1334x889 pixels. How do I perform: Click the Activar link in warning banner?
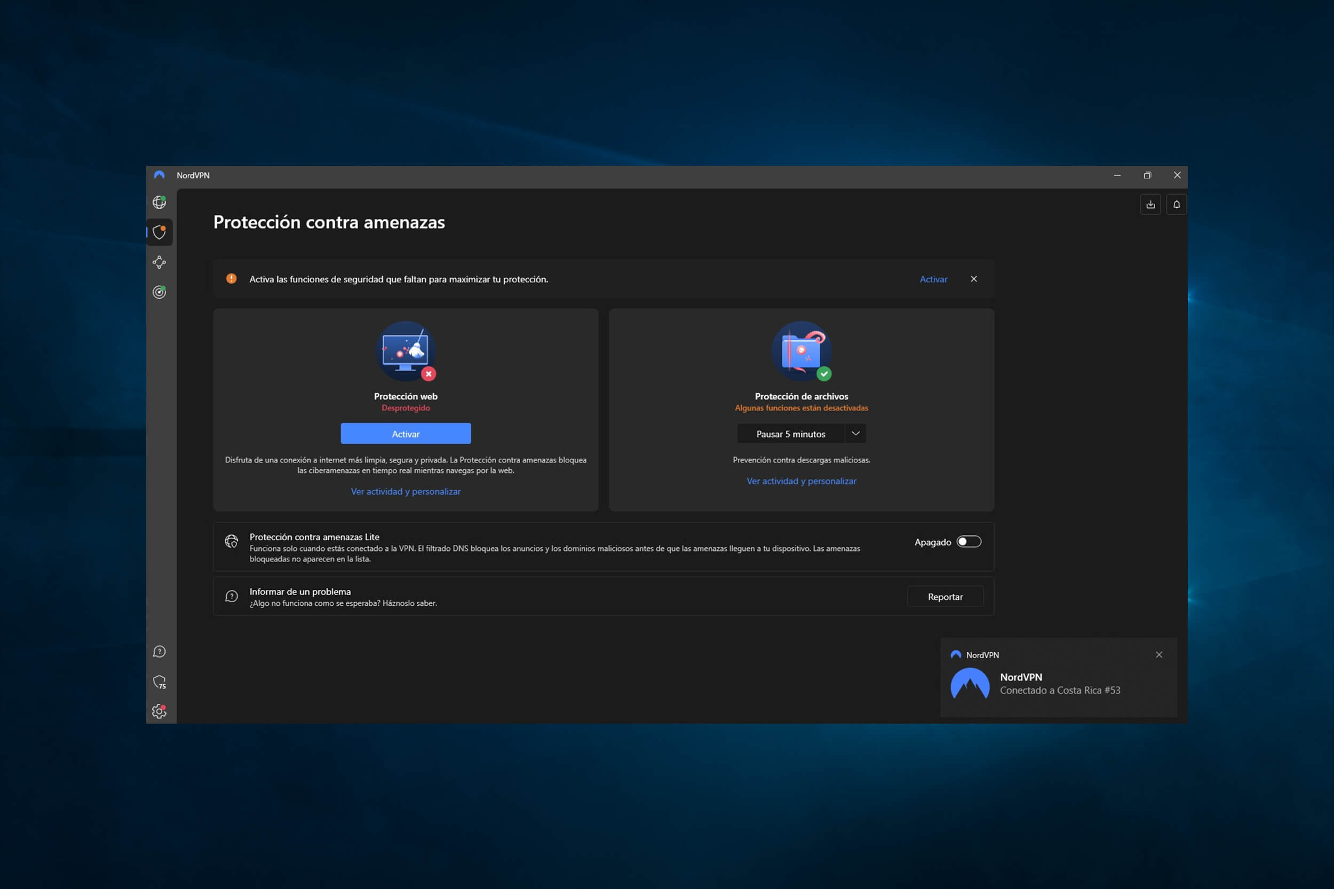933,279
